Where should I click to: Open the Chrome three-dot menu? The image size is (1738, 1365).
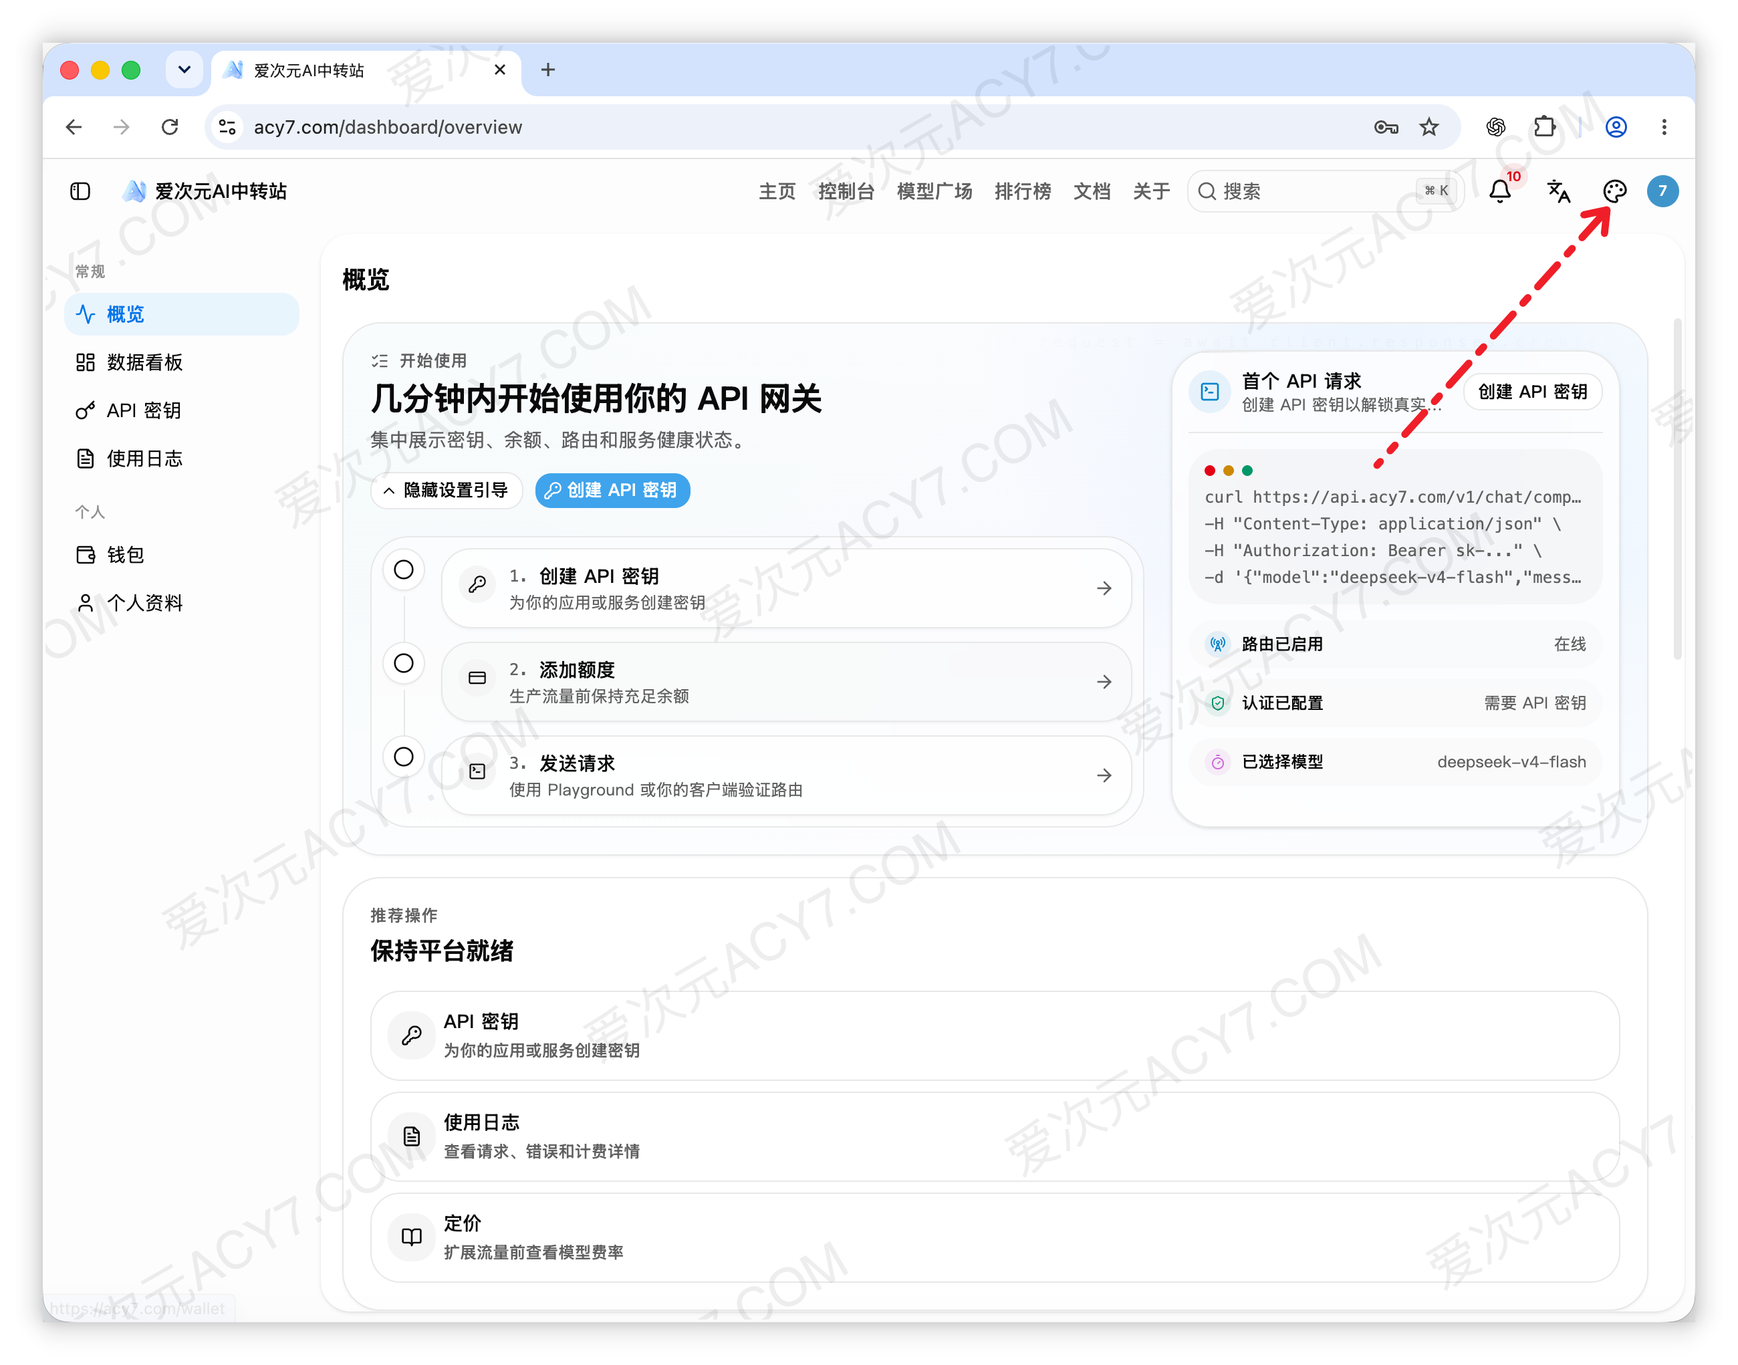pyautogui.click(x=1664, y=127)
